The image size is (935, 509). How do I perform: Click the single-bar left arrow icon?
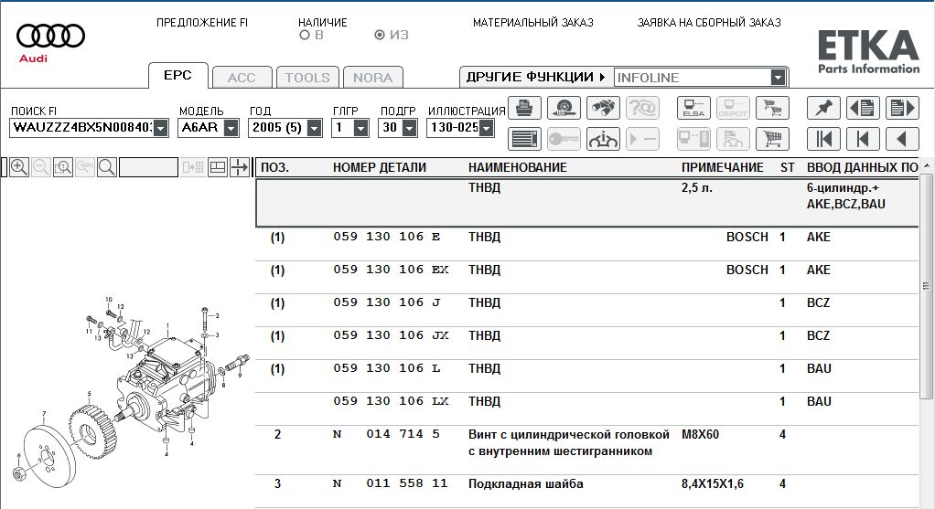pyautogui.click(x=863, y=139)
